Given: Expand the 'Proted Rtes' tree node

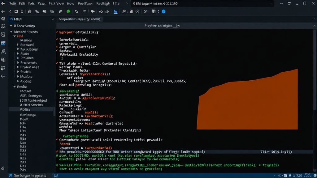Looking at the screenshot, I should [18, 67].
